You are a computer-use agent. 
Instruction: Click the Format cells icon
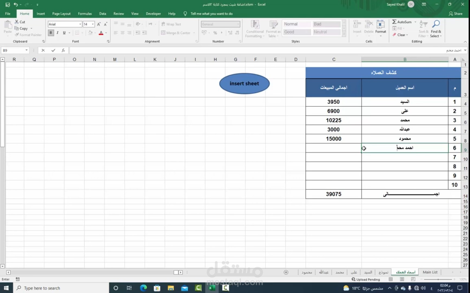pos(381,24)
